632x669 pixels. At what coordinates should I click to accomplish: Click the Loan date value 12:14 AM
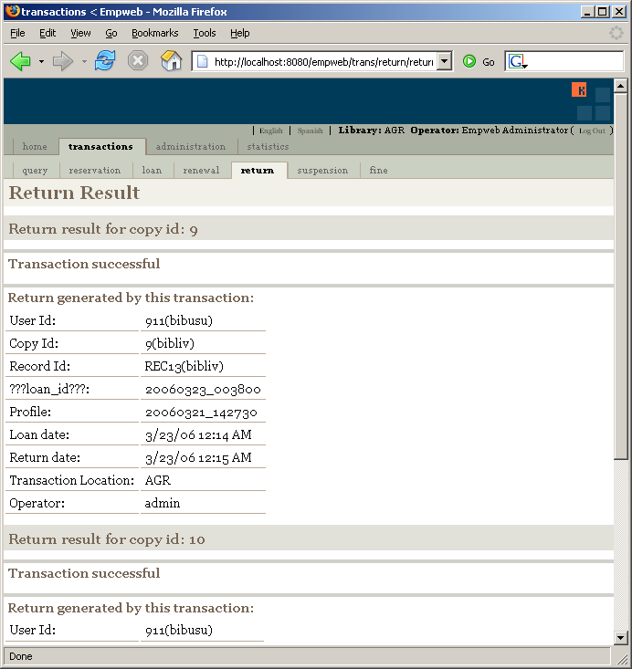pos(198,434)
